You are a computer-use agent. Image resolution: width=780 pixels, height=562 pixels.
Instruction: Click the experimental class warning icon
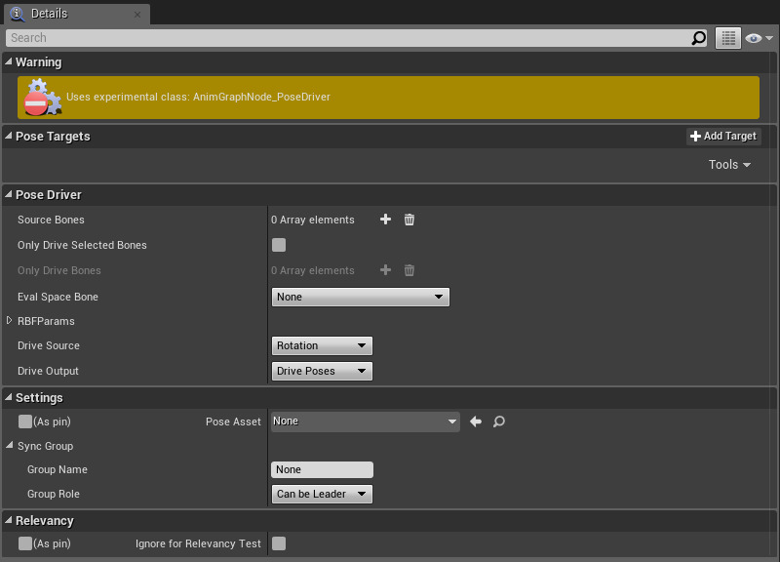coord(40,98)
